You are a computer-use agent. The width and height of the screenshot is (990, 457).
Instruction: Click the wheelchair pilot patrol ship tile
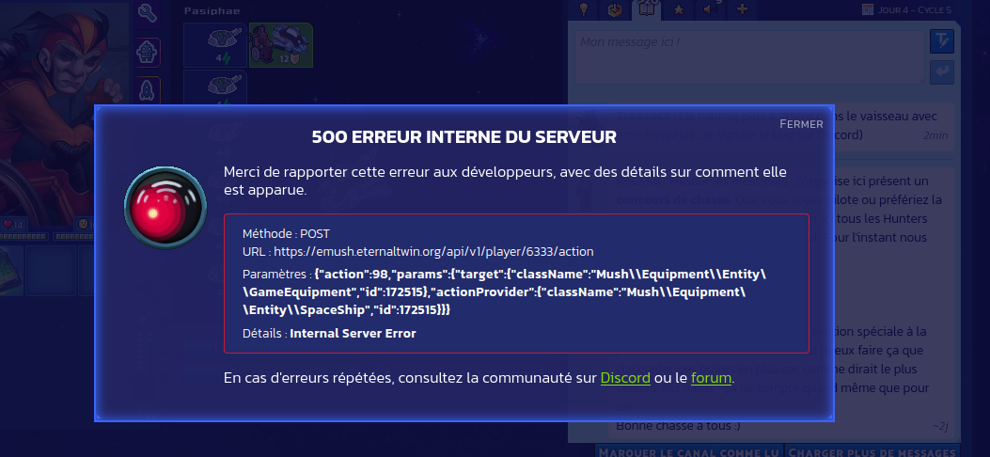281,45
